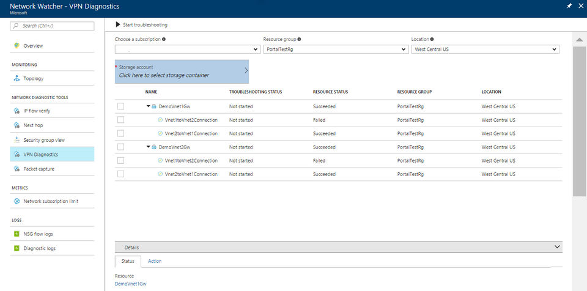
Task: Click the NSG flow logs icon
Action: [x=17, y=234]
